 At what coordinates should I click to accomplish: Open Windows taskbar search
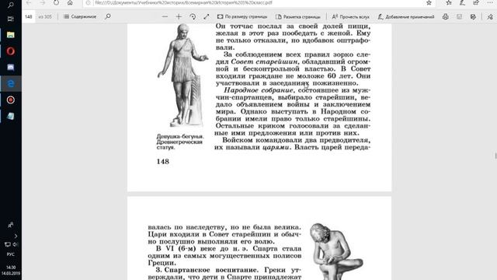(10, 5)
